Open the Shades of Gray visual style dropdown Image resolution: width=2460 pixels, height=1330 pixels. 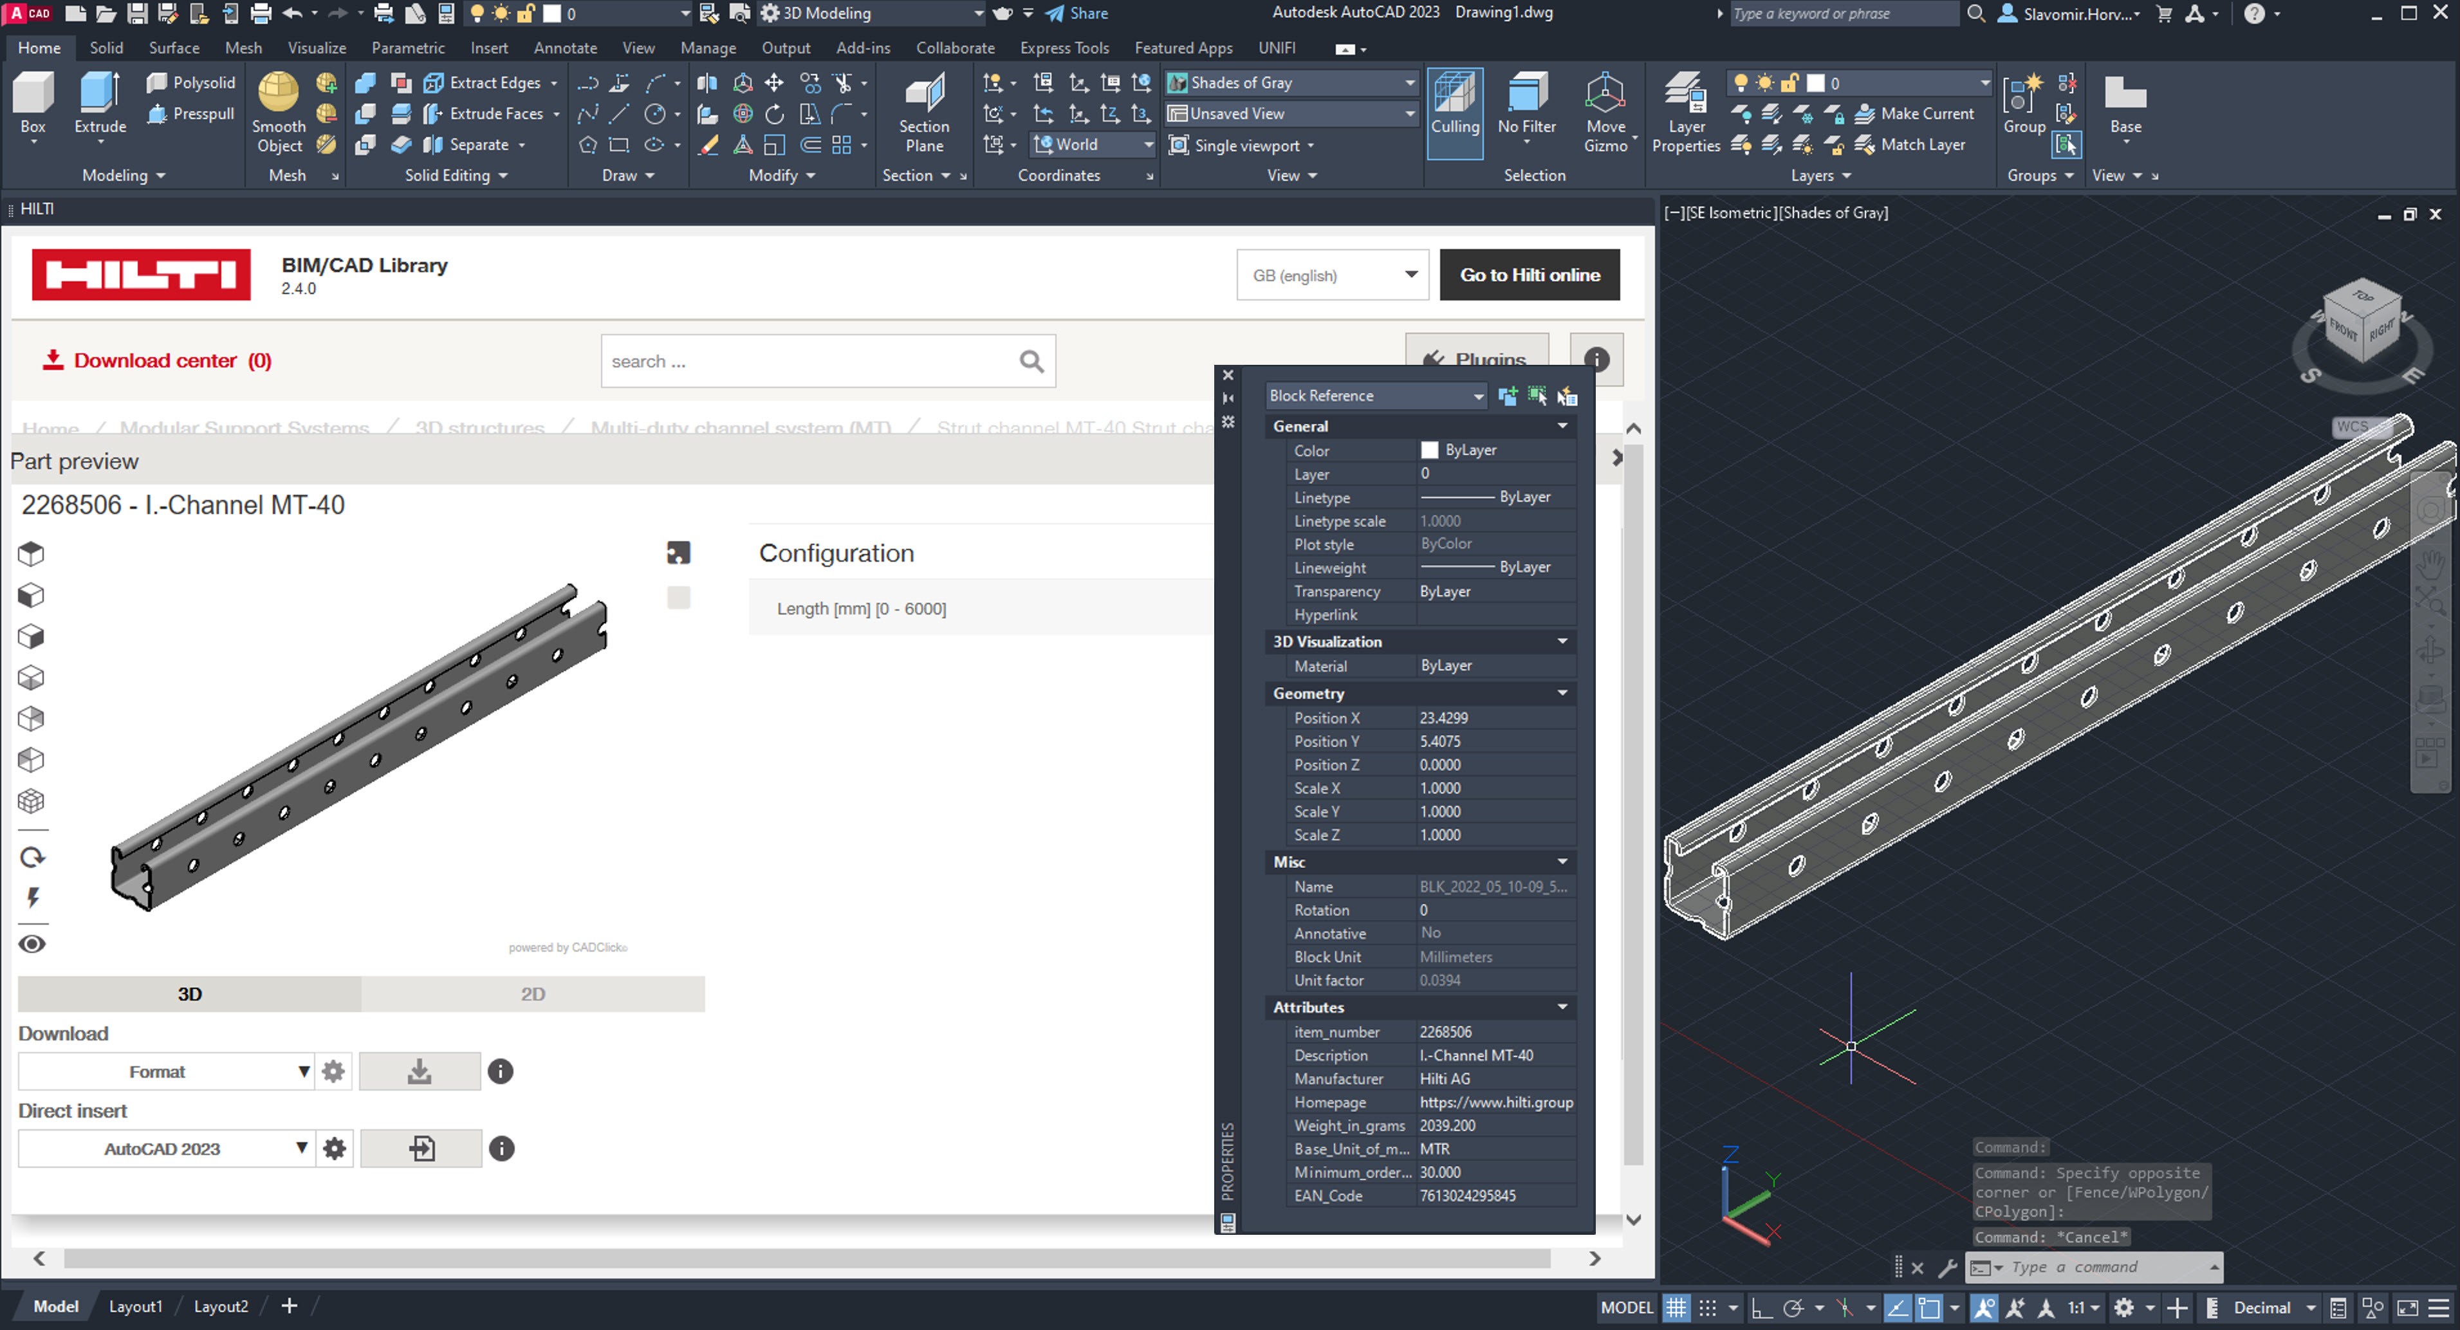[1290, 83]
